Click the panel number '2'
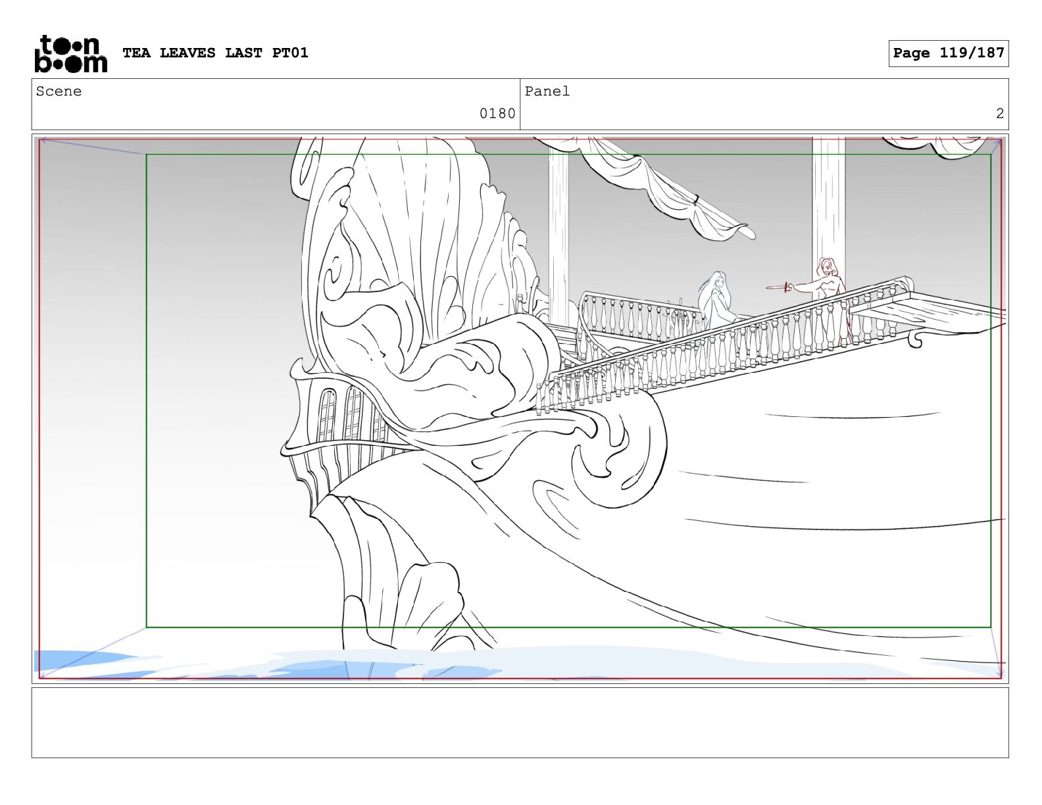 (x=999, y=114)
